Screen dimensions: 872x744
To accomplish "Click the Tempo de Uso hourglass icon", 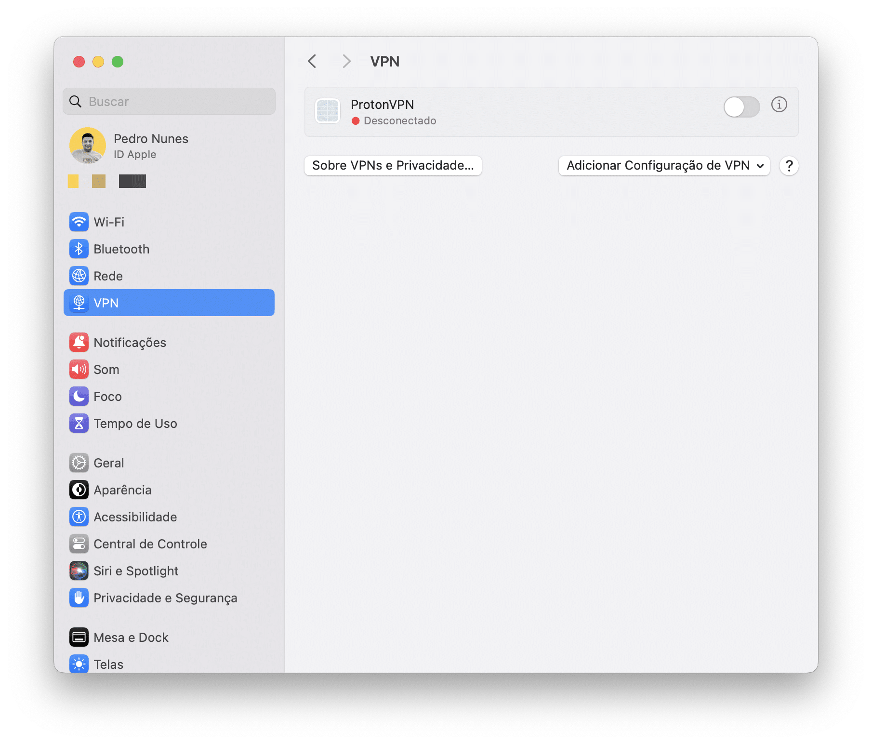I will point(79,423).
